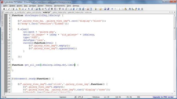Image resolution: width=177 pixels, height=99 pixels.
Task: Open the Окна menu
Action: point(69,5)
